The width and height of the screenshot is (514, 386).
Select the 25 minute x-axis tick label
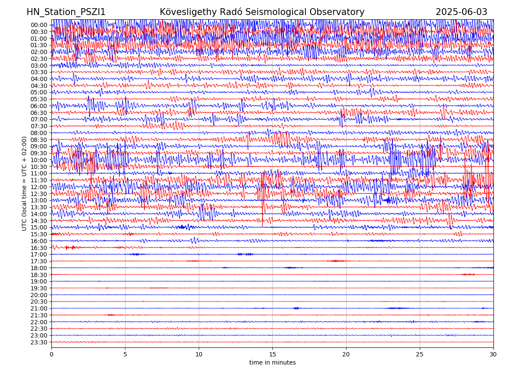(420, 354)
